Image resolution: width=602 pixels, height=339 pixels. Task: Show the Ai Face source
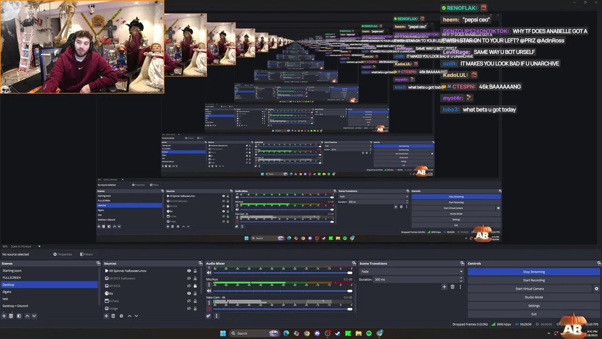point(189,301)
